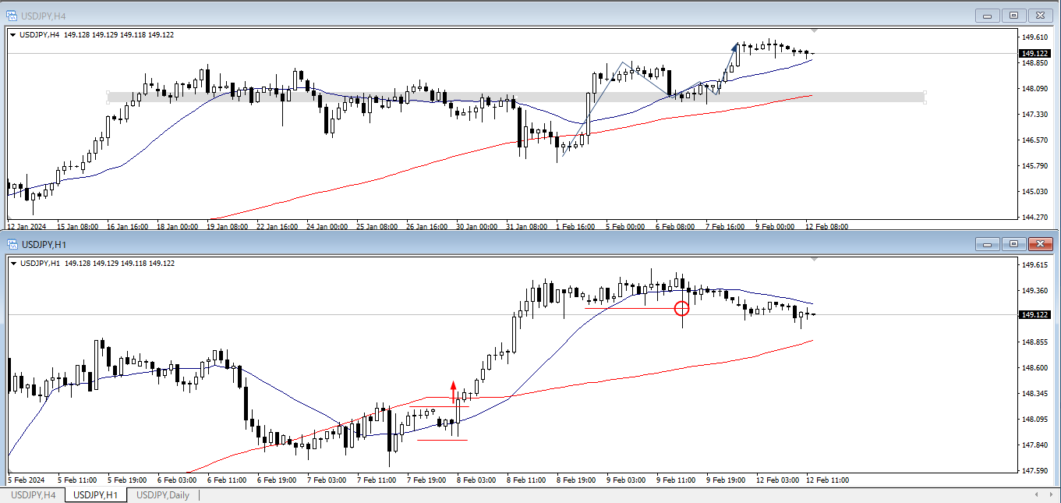
Task: Click the blue arrow trendline tip on H4
Action: pos(735,46)
